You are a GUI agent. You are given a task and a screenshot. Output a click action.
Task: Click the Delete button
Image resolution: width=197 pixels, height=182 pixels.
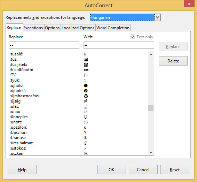[x=173, y=61]
